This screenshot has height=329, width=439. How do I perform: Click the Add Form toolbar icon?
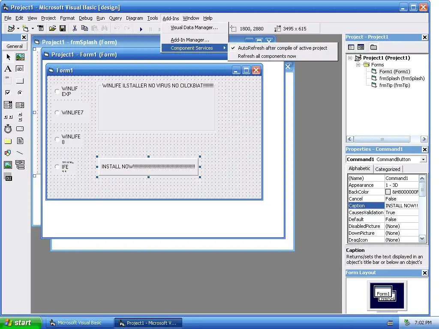click(25, 28)
